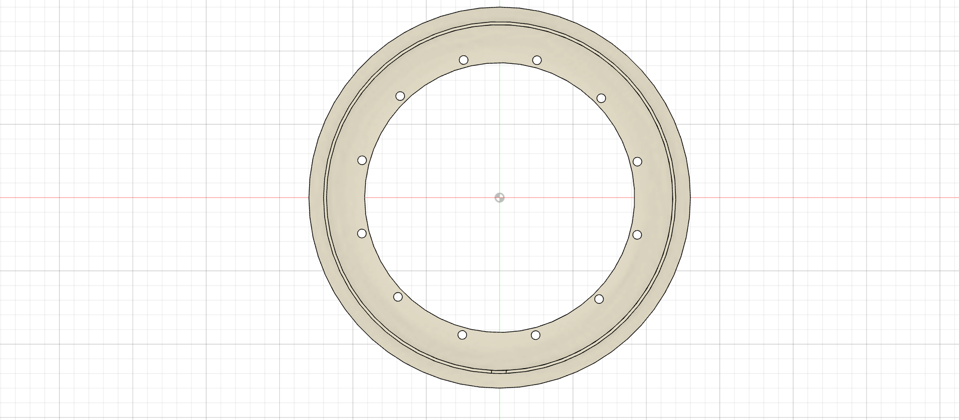The height and width of the screenshot is (420, 959).
Task: Click the upper-right diagonal bolt hole
Action: [601, 98]
